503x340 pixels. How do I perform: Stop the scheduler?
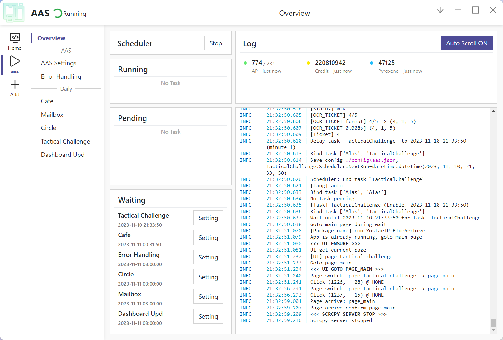click(216, 43)
